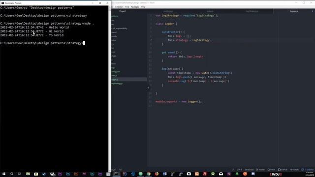Select Logger.js in the project tree

pyautogui.click(x=129, y=80)
